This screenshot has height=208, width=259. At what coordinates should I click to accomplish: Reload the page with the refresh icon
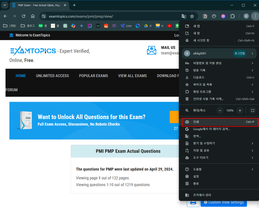(24, 16)
